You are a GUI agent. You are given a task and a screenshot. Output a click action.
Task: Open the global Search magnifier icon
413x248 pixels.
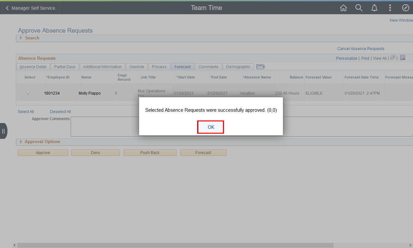(359, 8)
